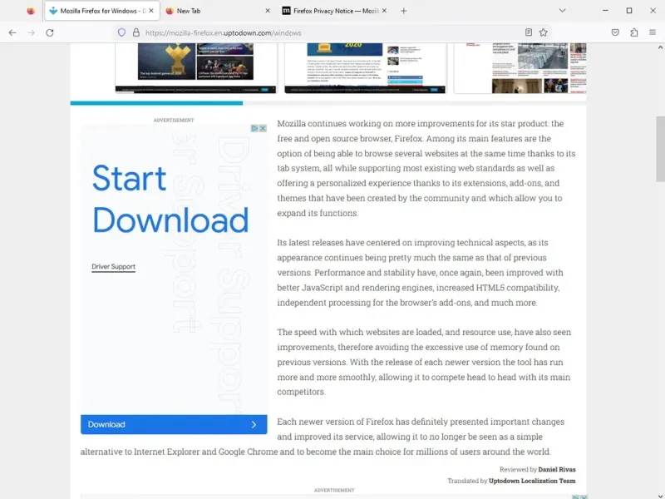665x499 pixels.
Task: Open the second screenshot thumbnail
Action: pyautogui.click(x=365, y=68)
